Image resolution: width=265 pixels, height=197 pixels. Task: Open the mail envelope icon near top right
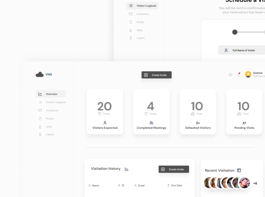click(x=230, y=75)
